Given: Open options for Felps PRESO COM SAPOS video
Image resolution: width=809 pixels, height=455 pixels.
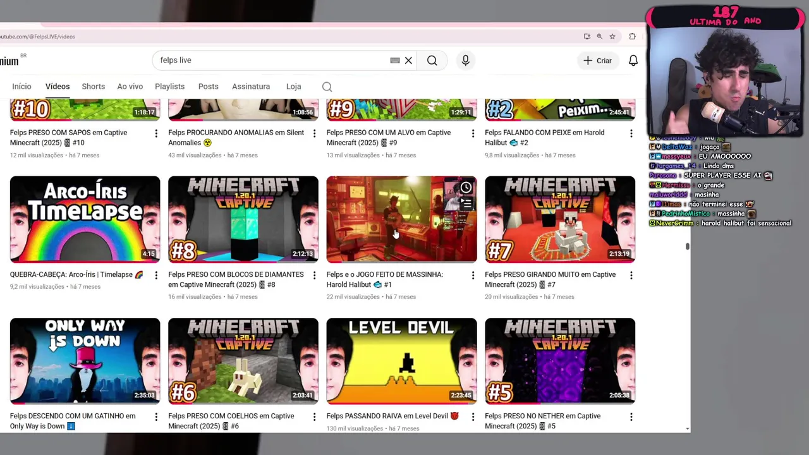Looking at the screenshot, I should point(156,133).
